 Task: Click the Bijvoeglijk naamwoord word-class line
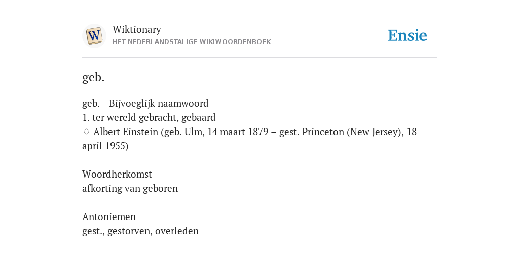tap(145, 104)
